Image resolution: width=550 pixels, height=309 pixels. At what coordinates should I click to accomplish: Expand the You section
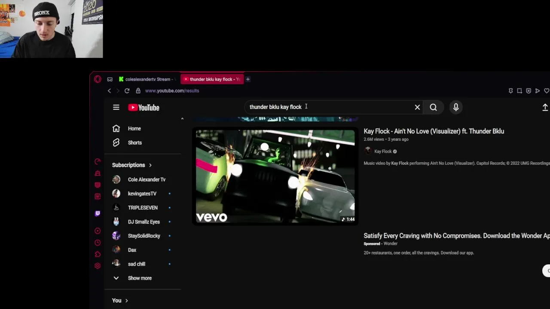[x=120, y=300]
